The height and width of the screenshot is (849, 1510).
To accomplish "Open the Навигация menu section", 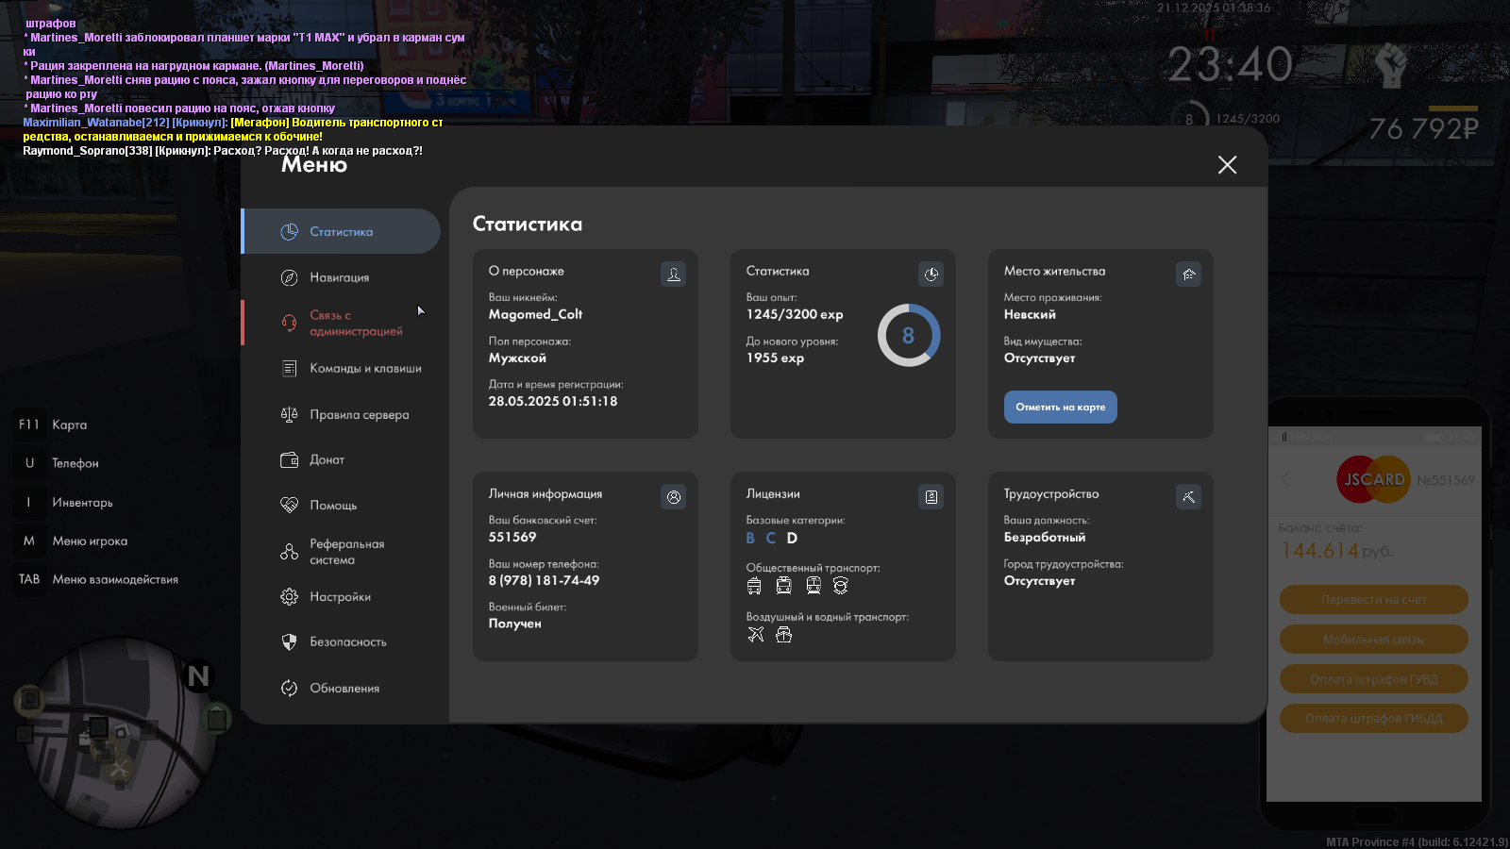I will pyautogui.click(x=340, y=277).
